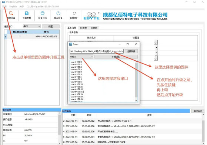Viewport: 207px width, 145px height.
Task: Click the AI value 0*/
Action: tap(26, 141)
